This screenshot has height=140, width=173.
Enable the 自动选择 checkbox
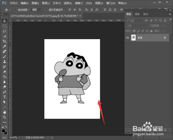coord(16,9)
